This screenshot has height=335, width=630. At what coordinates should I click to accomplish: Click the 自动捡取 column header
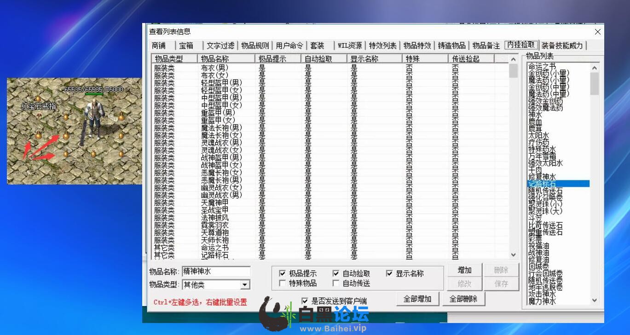(324, 59)
